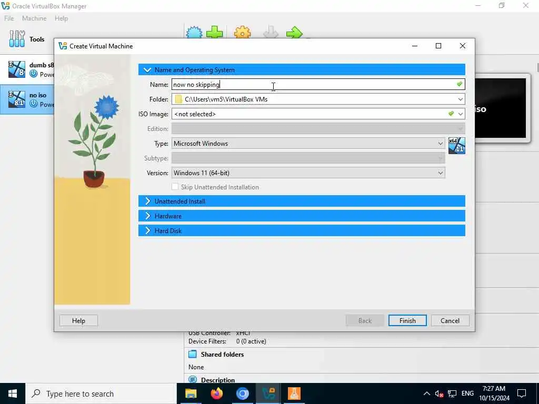539x404 pixels.
Task: Open the Help menu in menu bar
Action: pyautogui.click(x=61, y=18)
